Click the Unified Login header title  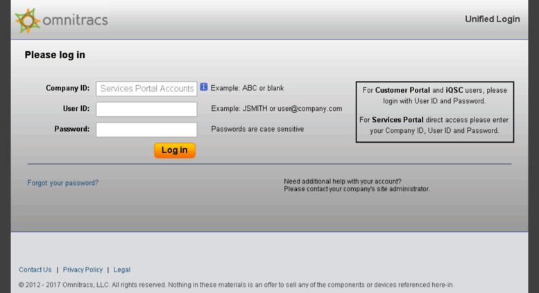pos(492,19)
